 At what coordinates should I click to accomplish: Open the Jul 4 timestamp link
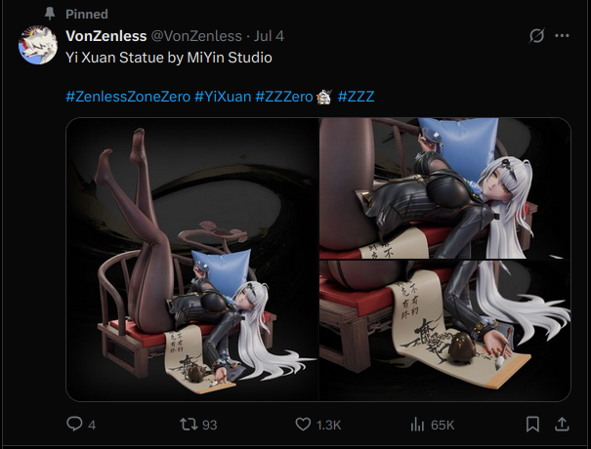pos(269,36)
